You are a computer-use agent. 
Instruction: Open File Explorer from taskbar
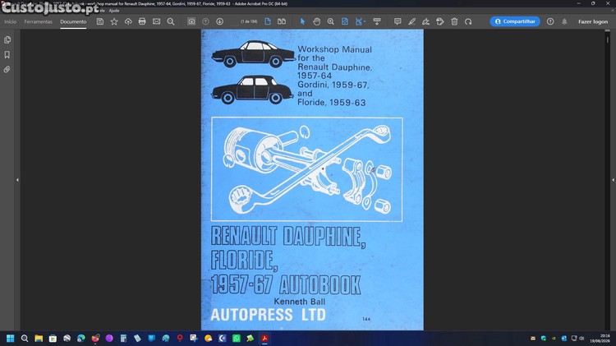pos(39,338)
